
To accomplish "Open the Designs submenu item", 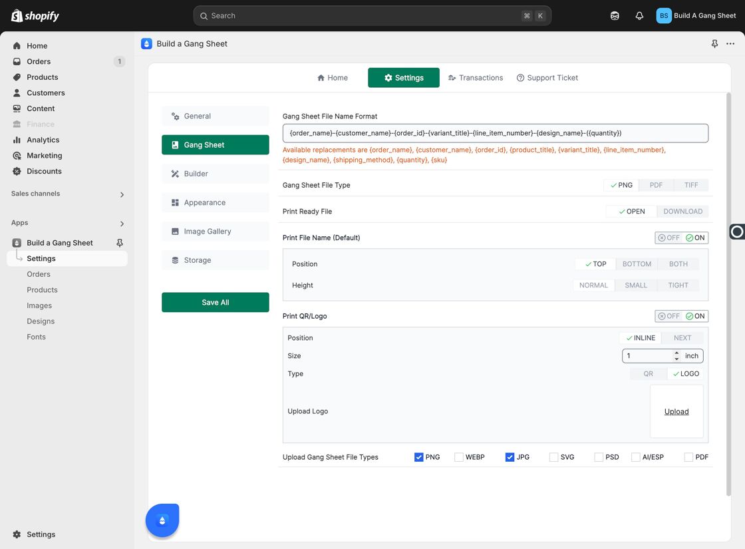I will click(x=41, y=321).
